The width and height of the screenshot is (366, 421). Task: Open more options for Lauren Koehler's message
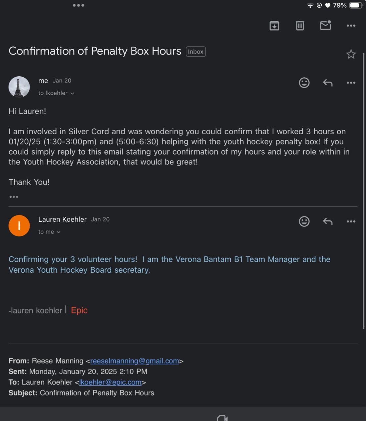tap(351, 221)
